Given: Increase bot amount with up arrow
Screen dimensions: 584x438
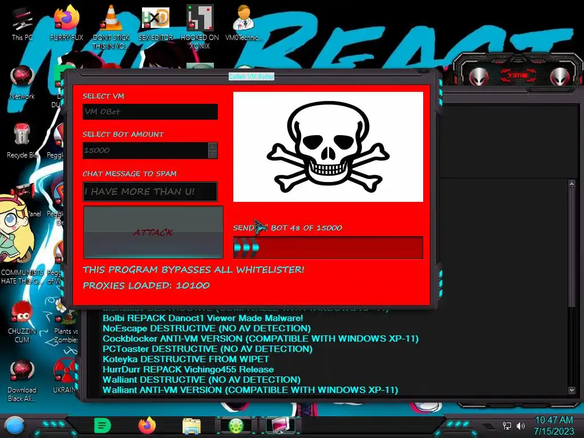Looking at the screenshot, I should tap(213, 147).
